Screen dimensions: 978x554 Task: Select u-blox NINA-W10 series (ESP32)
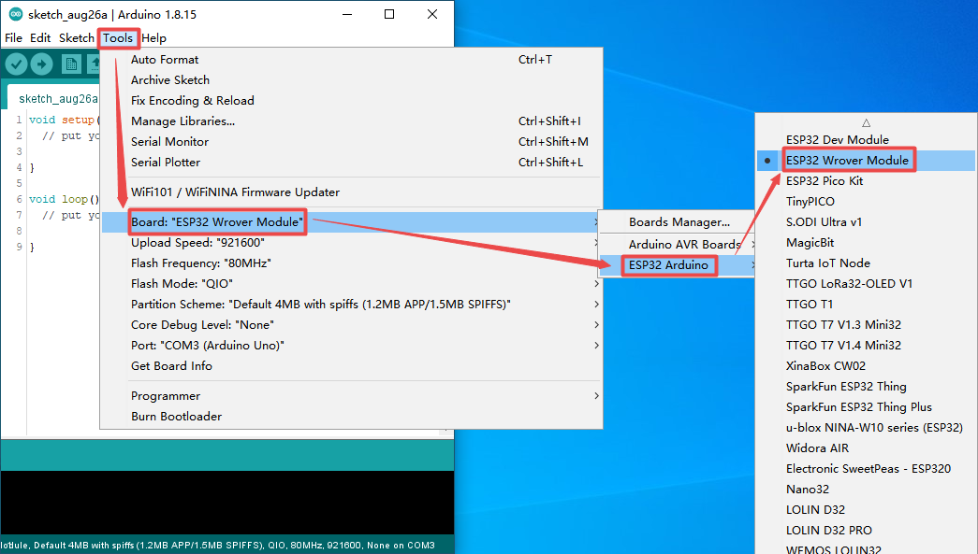tap(866, 428)
